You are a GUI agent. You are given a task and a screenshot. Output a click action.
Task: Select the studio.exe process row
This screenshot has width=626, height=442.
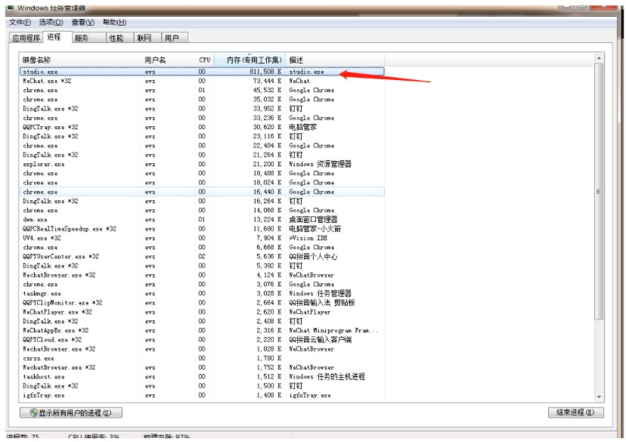pos(202,72)
